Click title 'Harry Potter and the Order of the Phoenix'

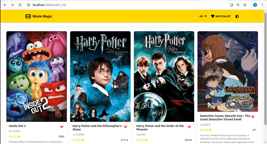tap(160, 128)
